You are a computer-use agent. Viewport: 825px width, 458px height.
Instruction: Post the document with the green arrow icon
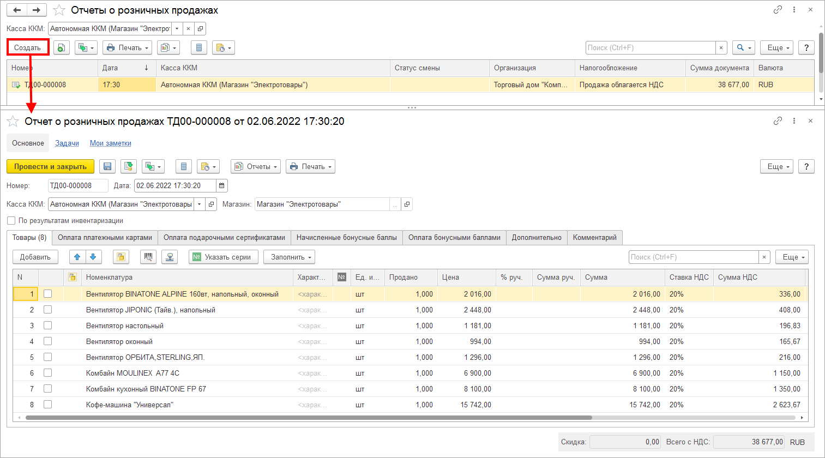point(129,167)
